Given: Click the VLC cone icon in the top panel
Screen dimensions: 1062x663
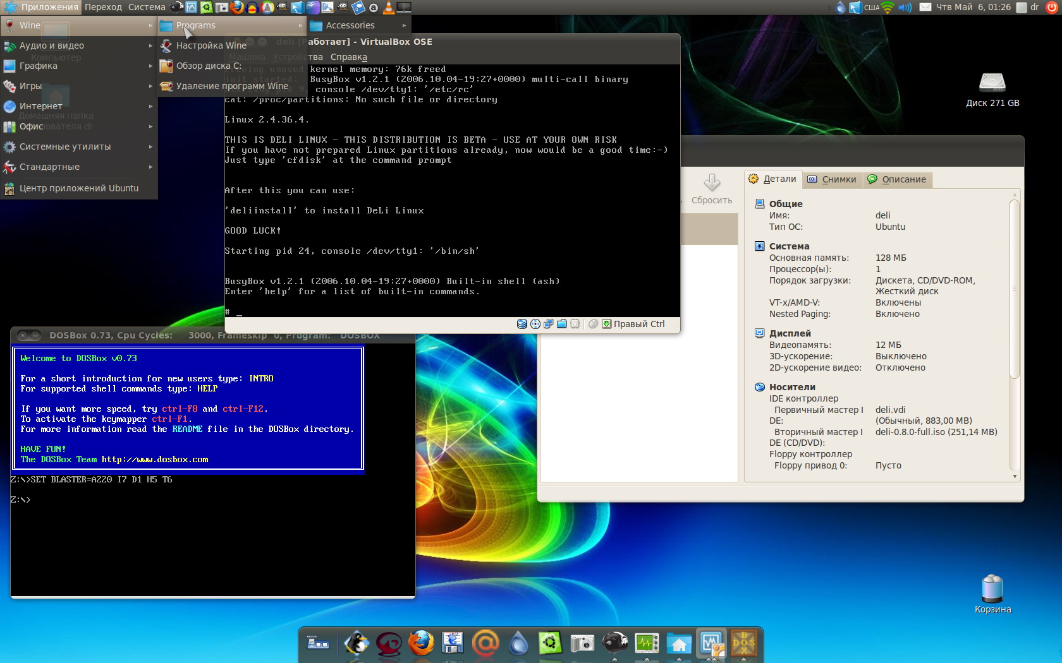Looking at the screenshot, I should [x=389, y=8].
